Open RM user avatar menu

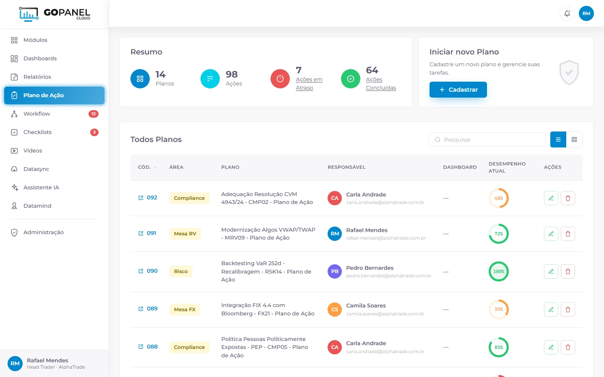click(x=586, y=13)
